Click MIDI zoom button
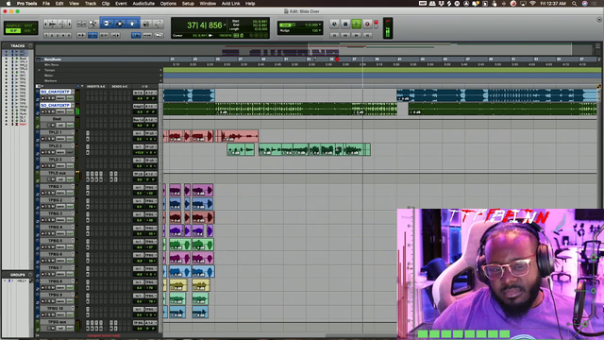 coord(61,24)
